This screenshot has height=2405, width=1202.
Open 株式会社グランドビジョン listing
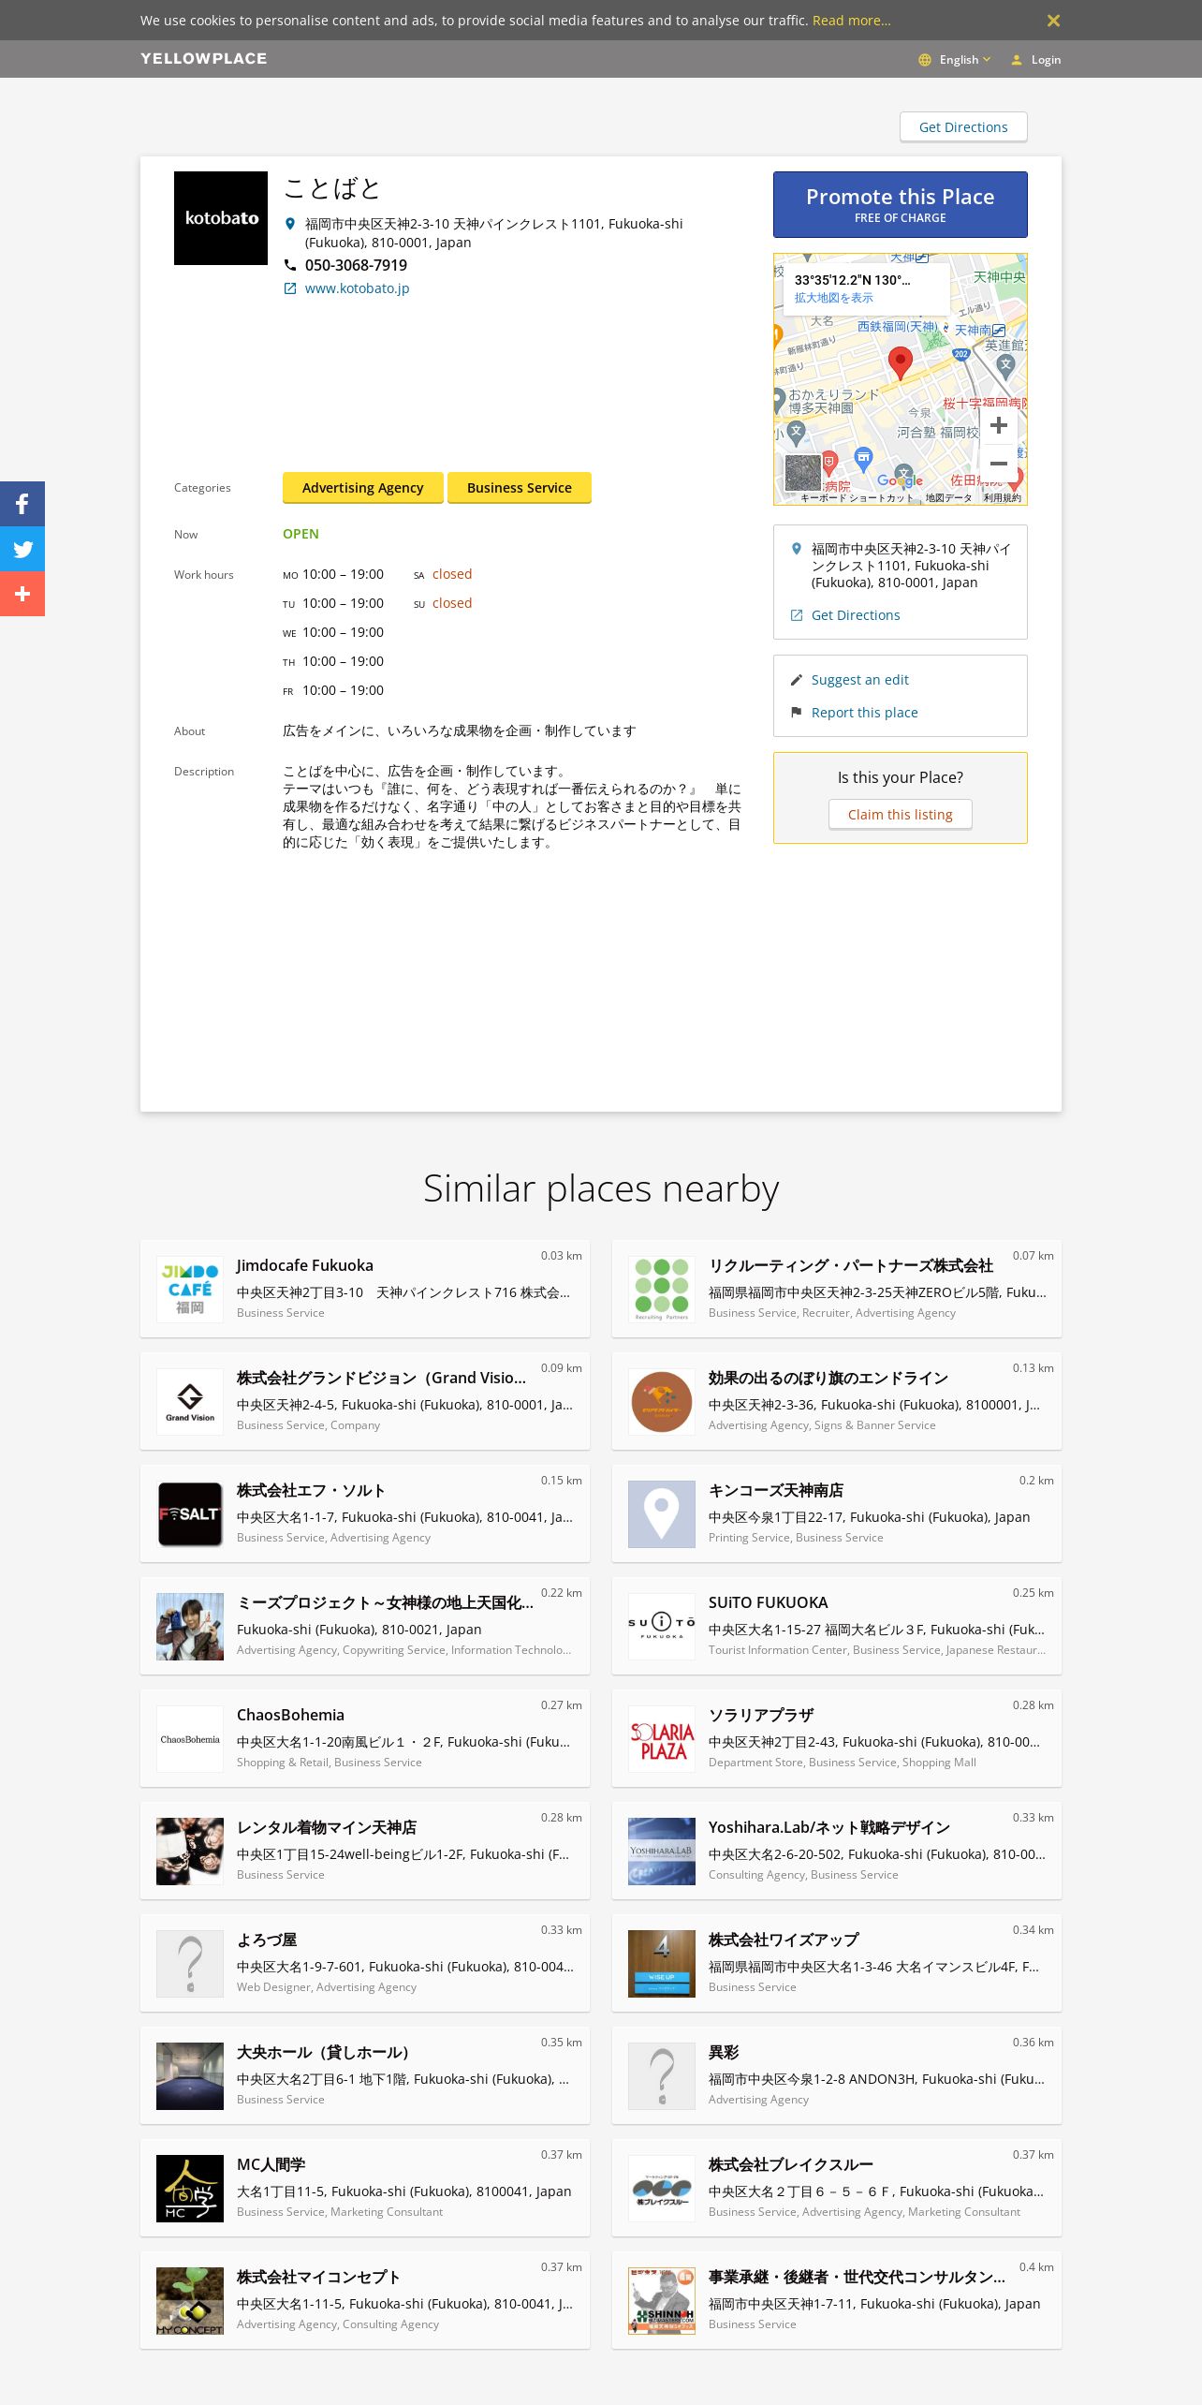(x=382, y=1378)
